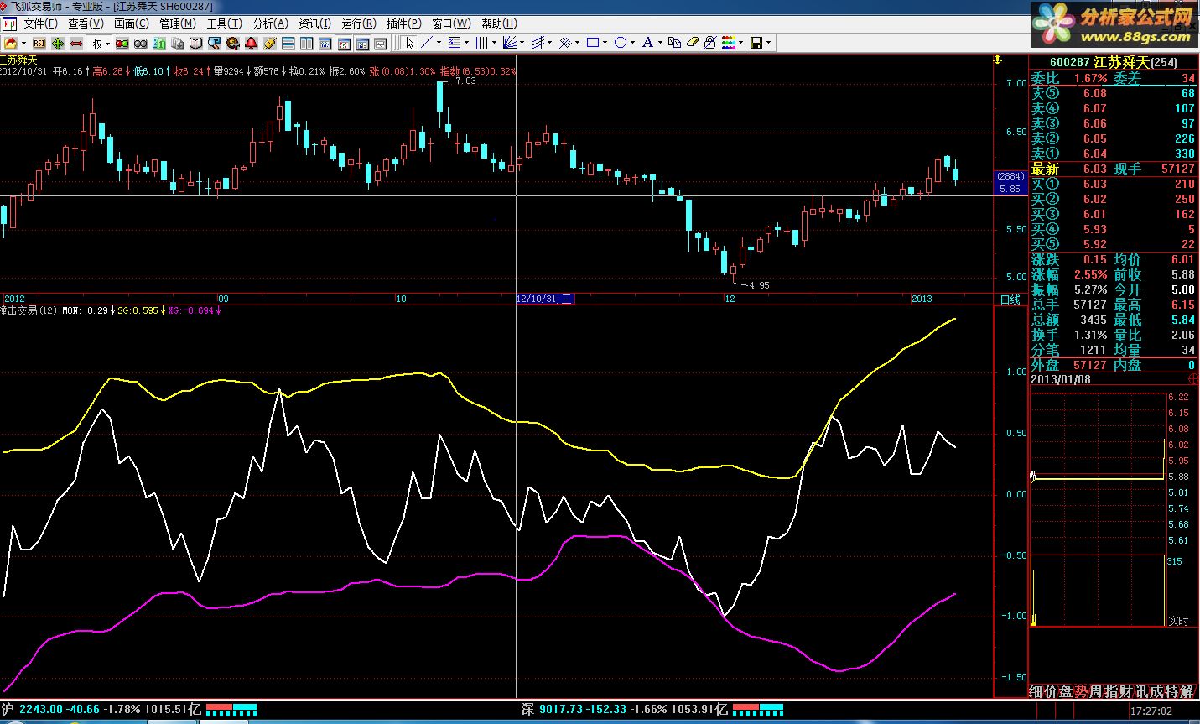Click the Shenzhen red-blue ratio bar
Image resolution: width=1200 pixels, height=724 pixels.
(759, 710)
